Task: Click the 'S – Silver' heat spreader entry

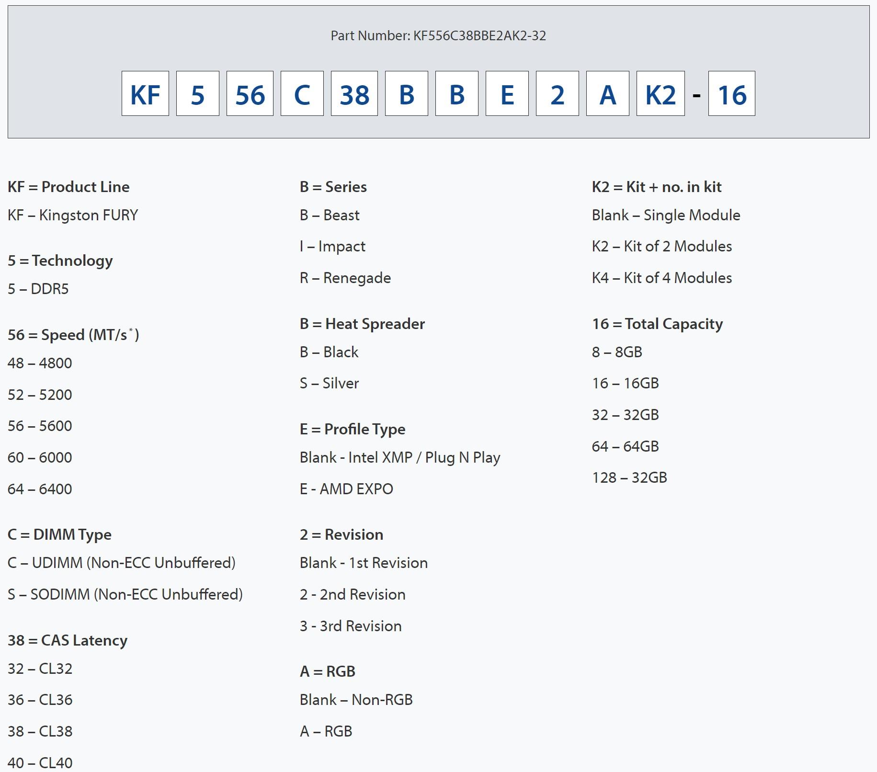Action: (329, 383)
